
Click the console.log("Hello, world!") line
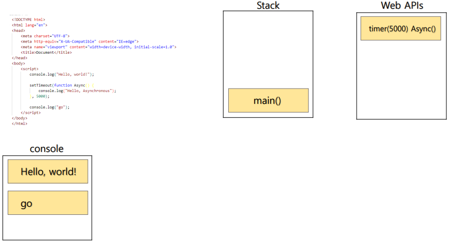pos(62,74)
